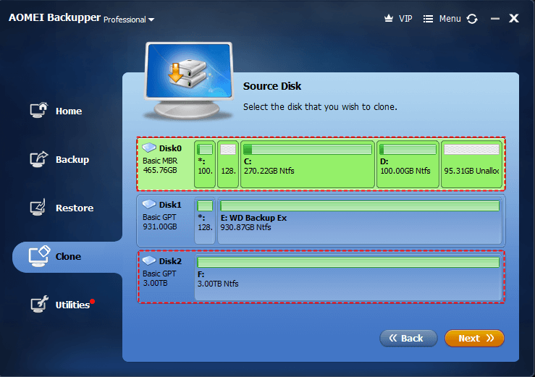Click the VIP crown icon

(x=389, y=18)
